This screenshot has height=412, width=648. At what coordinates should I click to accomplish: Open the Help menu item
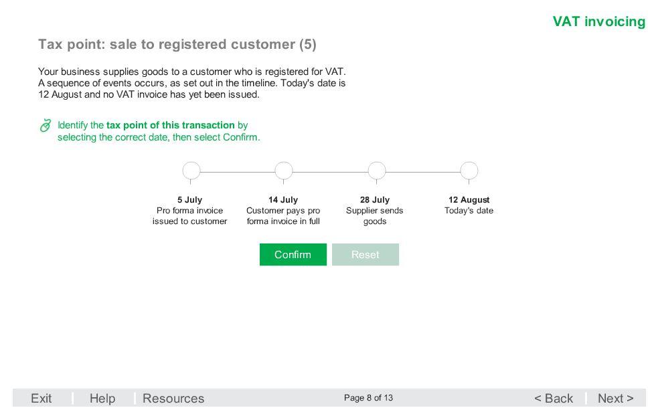point(102,399)
